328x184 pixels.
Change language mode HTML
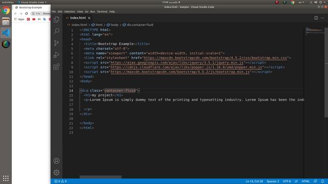(305, 181)
